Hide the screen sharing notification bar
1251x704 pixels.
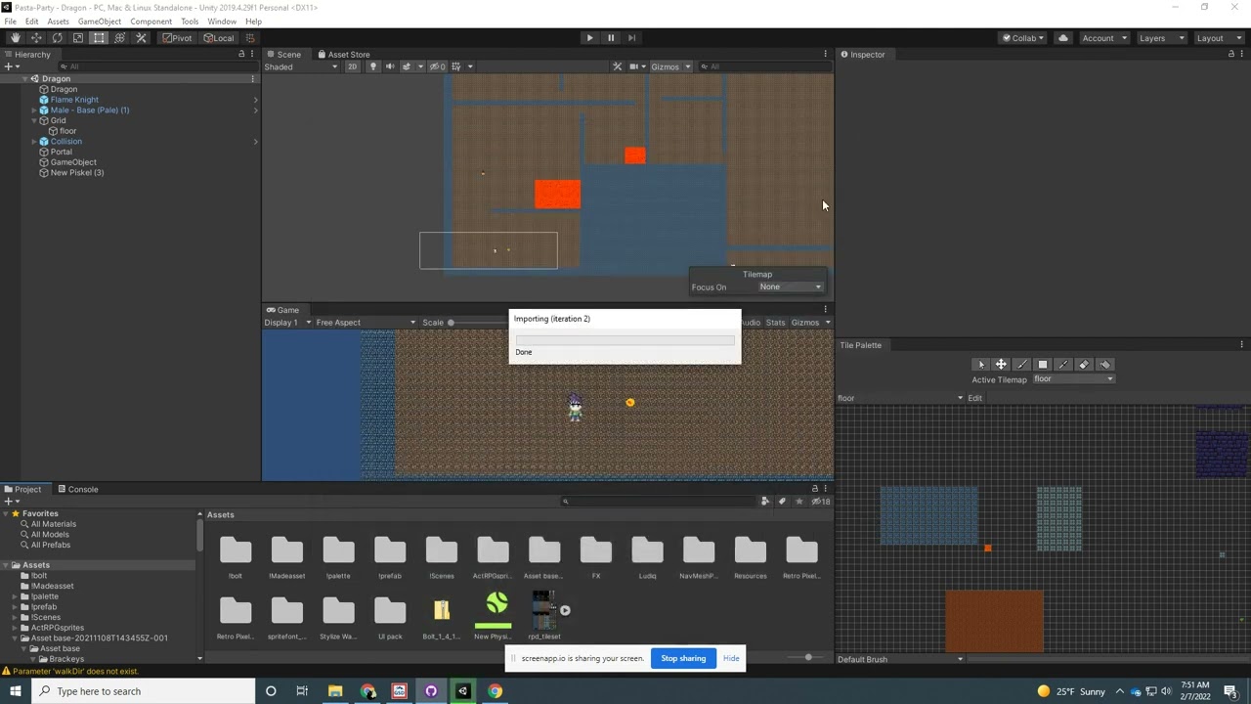(731, 658)
